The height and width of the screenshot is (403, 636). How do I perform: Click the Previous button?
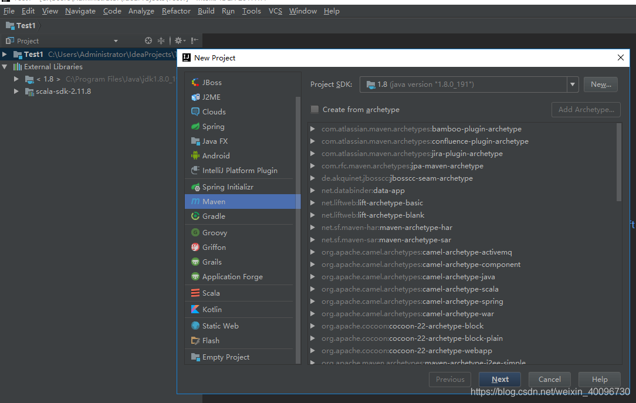[x=450, y=380]
